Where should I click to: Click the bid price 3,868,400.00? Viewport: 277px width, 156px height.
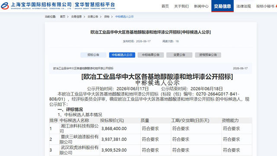pyautogui.click(x=114, y=128)
